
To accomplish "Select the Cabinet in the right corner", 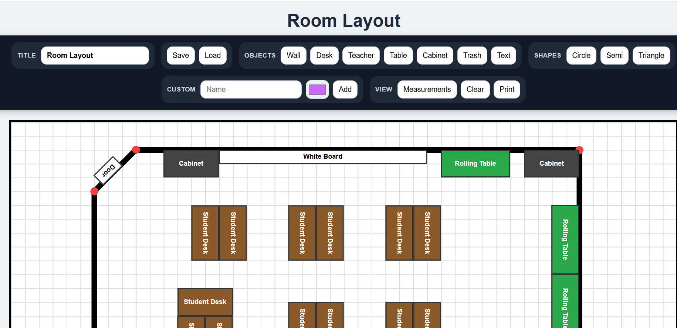I will coord(551,163).
